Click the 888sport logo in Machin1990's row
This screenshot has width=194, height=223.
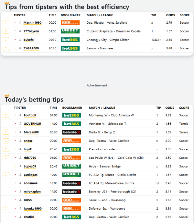tap(70, 23)
